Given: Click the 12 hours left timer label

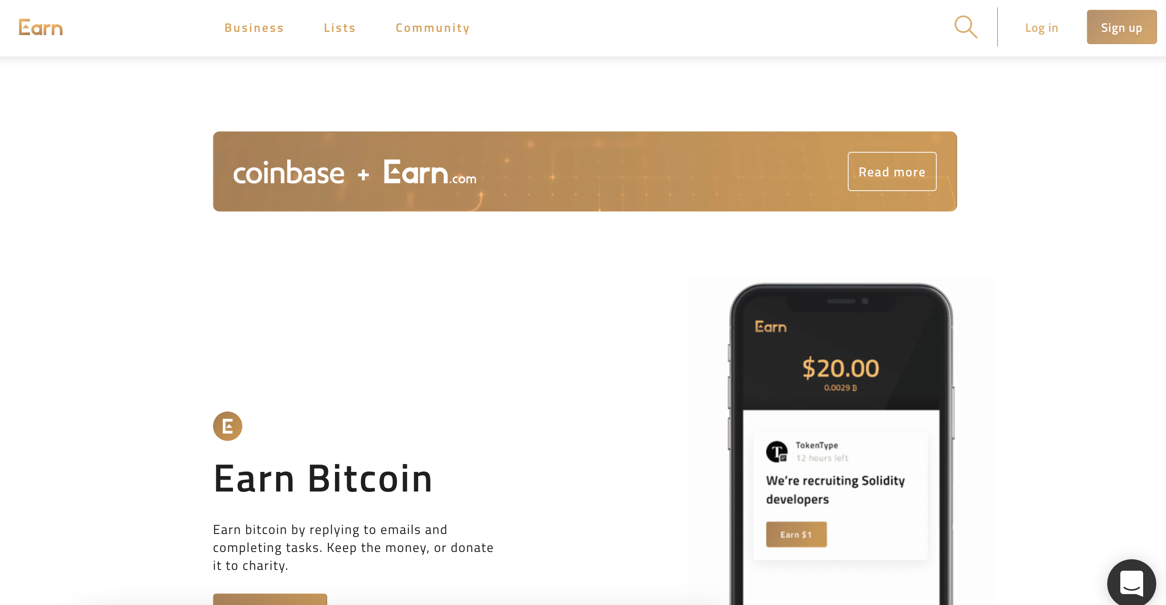Looking at the screenshot, I should pyautogui.click(x=819, y=458).
